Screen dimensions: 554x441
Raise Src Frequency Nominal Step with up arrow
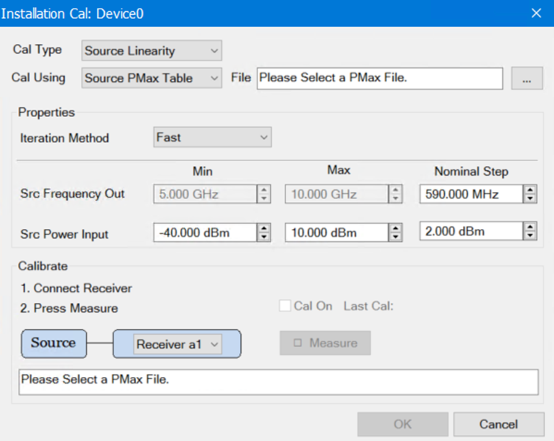(x=530, y=191)
